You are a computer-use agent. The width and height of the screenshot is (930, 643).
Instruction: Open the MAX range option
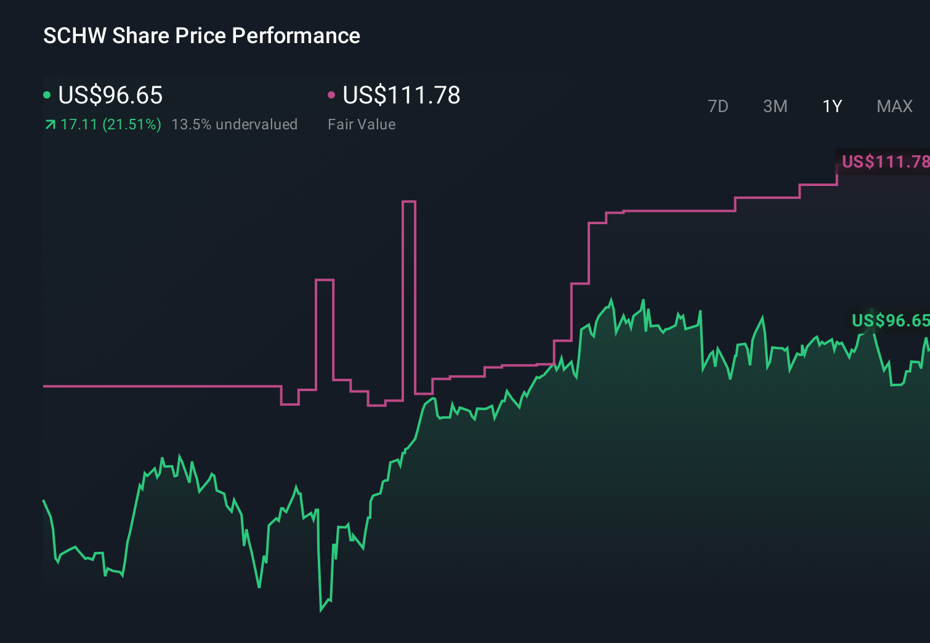click(x=894, y=106)
